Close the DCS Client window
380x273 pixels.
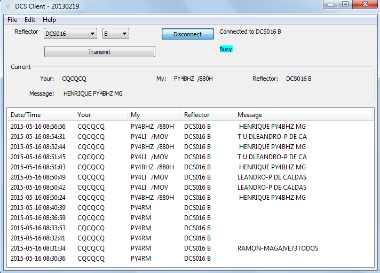[365, 4]
